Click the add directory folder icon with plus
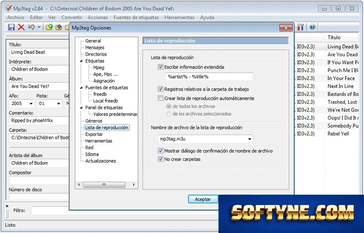Viewport: 364px width, 233px height. [58, 27]
